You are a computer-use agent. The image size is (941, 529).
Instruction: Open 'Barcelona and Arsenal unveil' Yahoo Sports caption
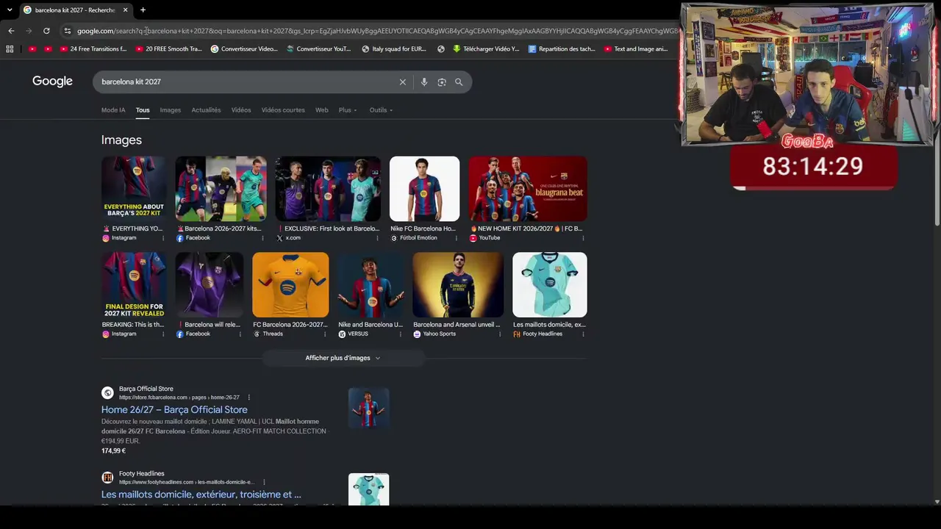tap(457, 325)
